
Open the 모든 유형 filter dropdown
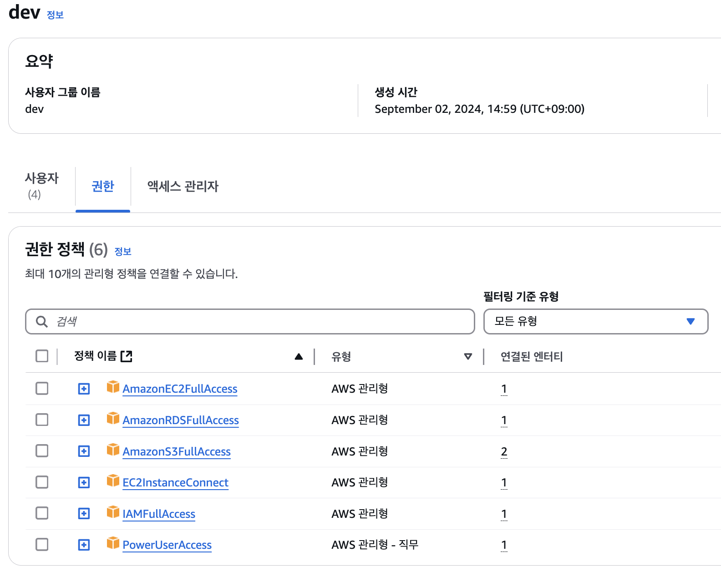pos(596,322)
